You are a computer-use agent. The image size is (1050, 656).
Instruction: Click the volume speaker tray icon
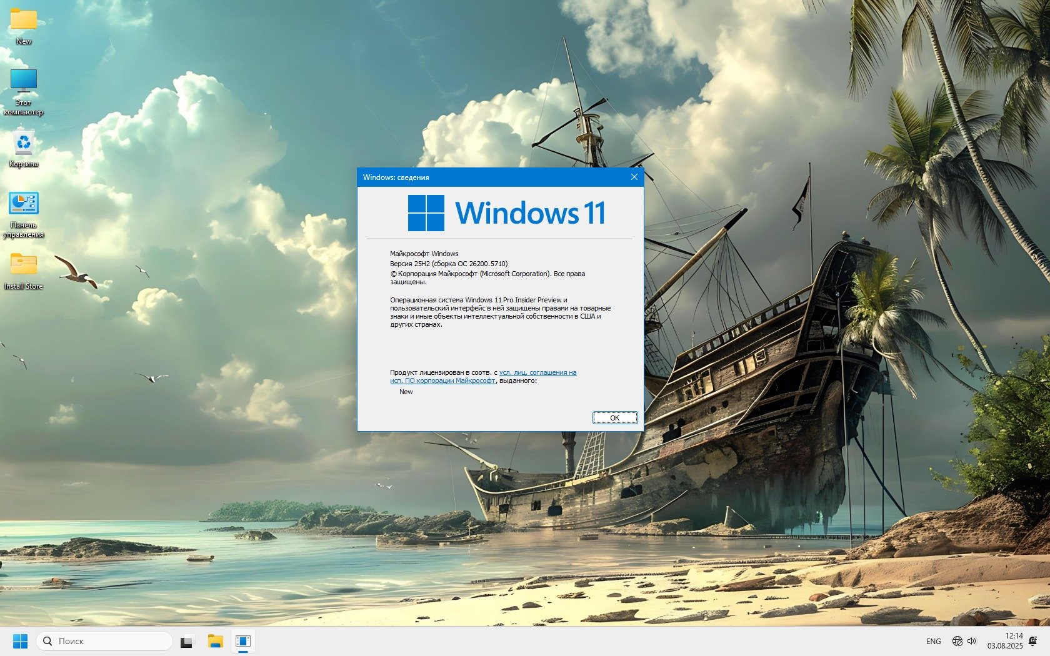[972, 641]
